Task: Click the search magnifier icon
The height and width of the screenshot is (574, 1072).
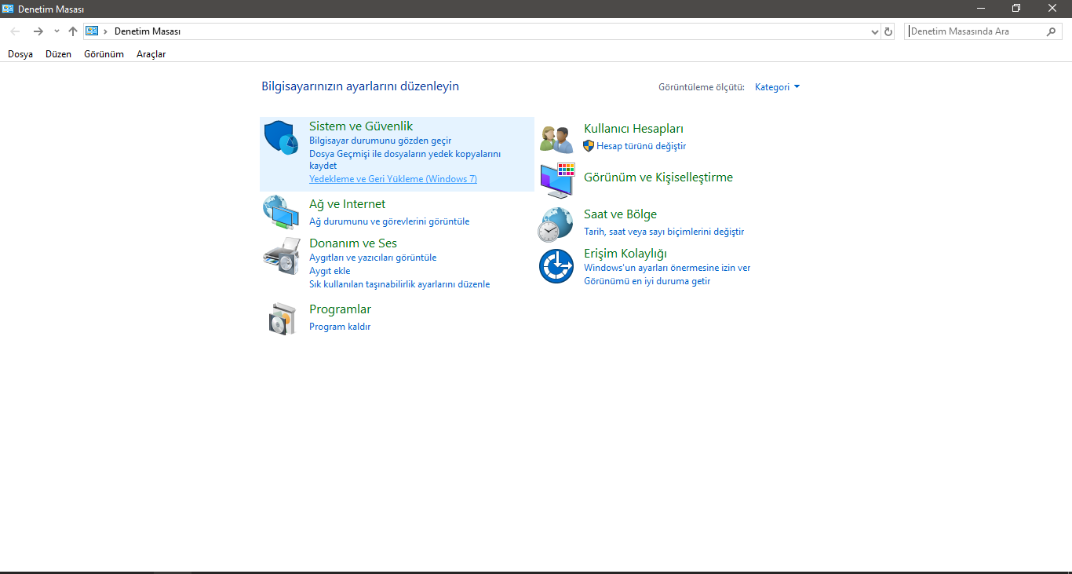Action: (x=1052, y=31)
